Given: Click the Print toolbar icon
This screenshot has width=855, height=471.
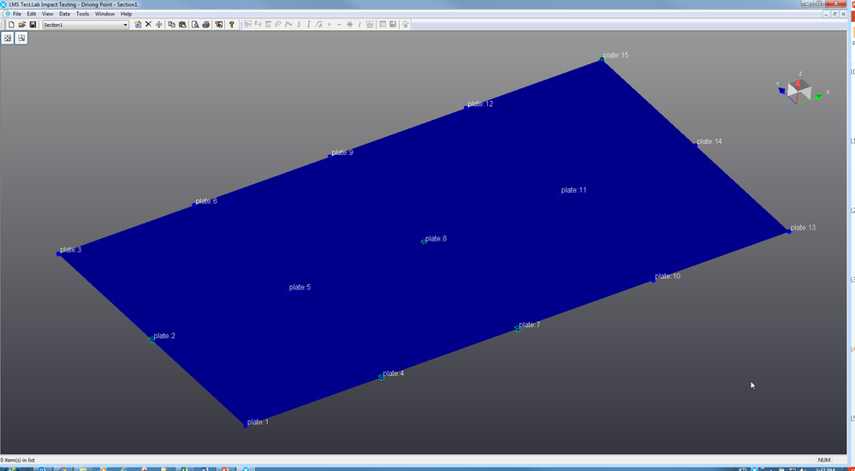Looking at the screenshot, I should coord(206,25).
